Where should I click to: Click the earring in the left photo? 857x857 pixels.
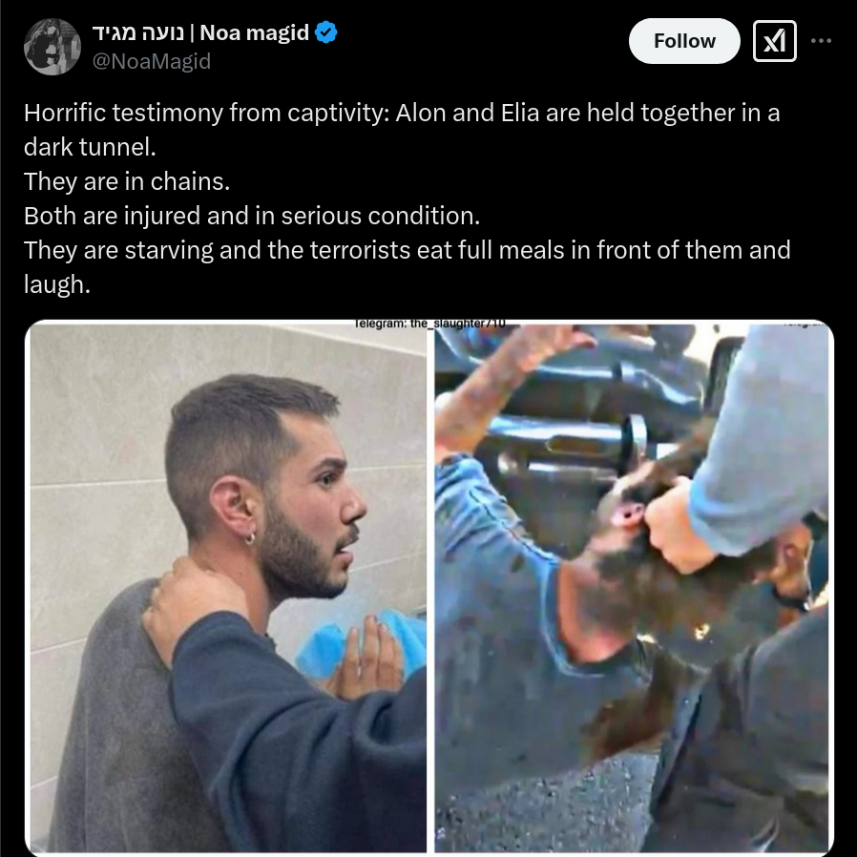(250, 538)
